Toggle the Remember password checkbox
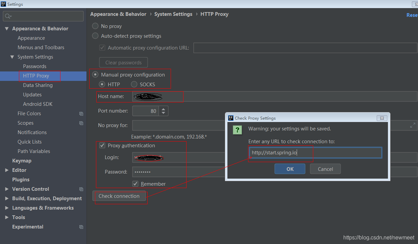 pyautogui.click(x=135, y=184)
